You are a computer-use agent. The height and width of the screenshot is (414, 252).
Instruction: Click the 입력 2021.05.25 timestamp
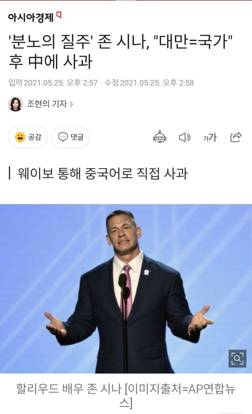point(53,83)
